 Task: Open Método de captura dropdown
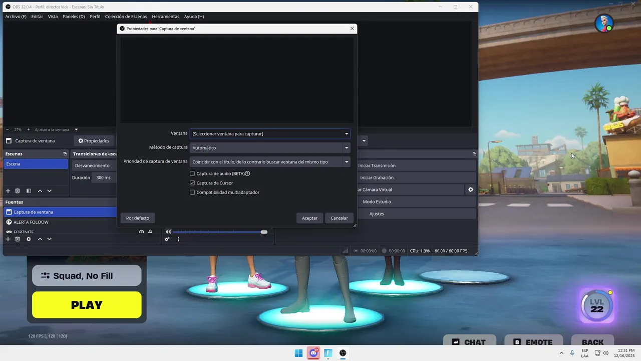click(270, 148)
